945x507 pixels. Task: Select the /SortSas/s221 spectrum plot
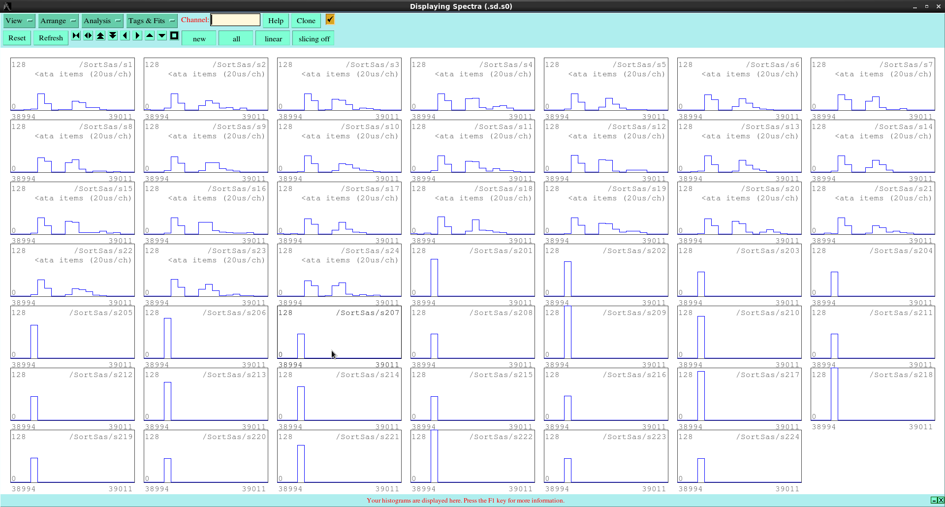(339, 456)
